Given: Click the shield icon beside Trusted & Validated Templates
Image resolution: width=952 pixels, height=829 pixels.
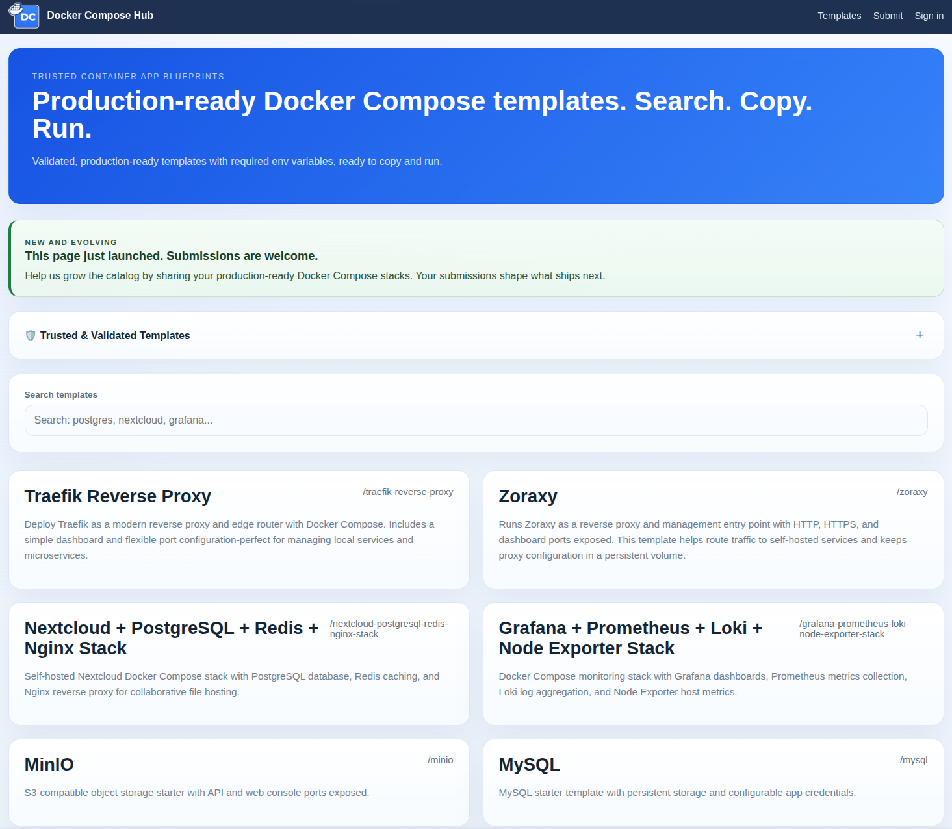Looking at the screenshot, I should pyautogui.click(x=31, y=335).
